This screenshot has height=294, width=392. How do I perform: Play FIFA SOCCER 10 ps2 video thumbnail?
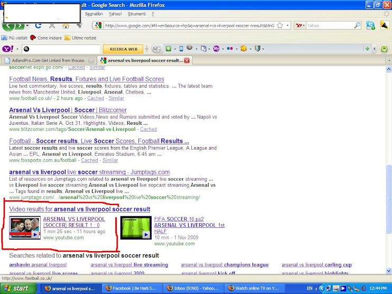click(136, 228)
